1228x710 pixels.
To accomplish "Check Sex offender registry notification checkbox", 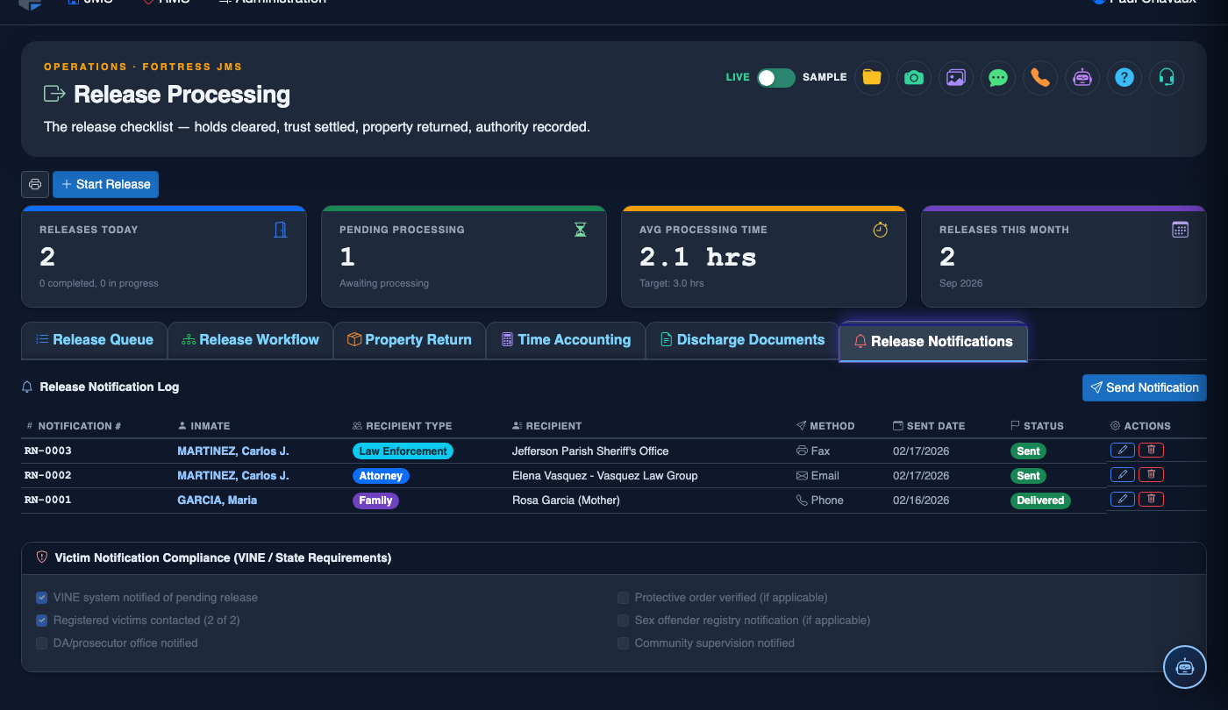I will (623, 621).
